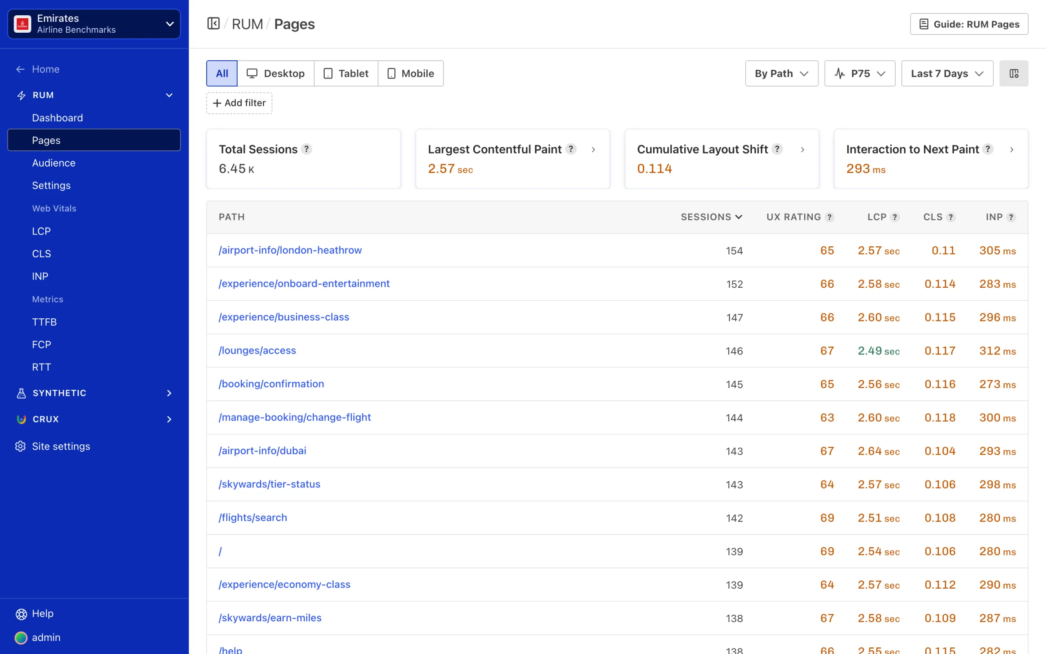Click the Interaction to Next Paint help icon
Screen dimensions: 1046x654
[x=988, y=149]
